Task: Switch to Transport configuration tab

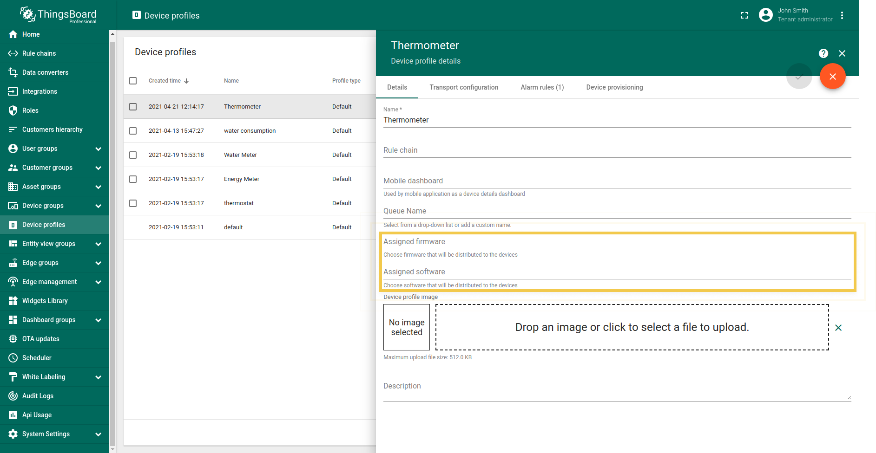Action: click(464, 87)
